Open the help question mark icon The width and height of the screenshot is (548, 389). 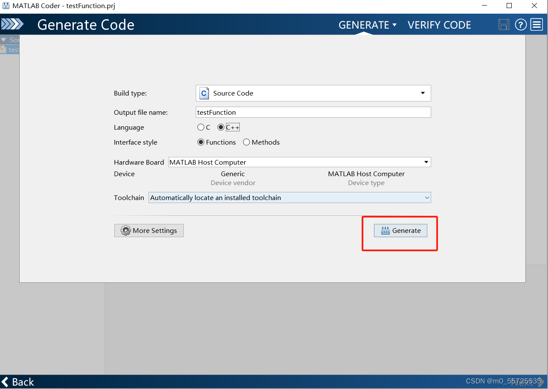521,24
